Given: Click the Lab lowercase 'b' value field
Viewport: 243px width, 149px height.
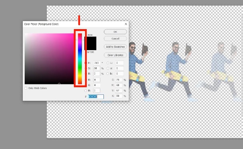Looking at the screenshot, I should (120, 74).
